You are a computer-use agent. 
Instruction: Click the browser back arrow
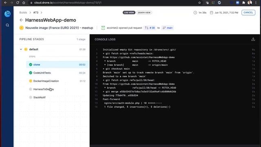[x=5, y=3]
